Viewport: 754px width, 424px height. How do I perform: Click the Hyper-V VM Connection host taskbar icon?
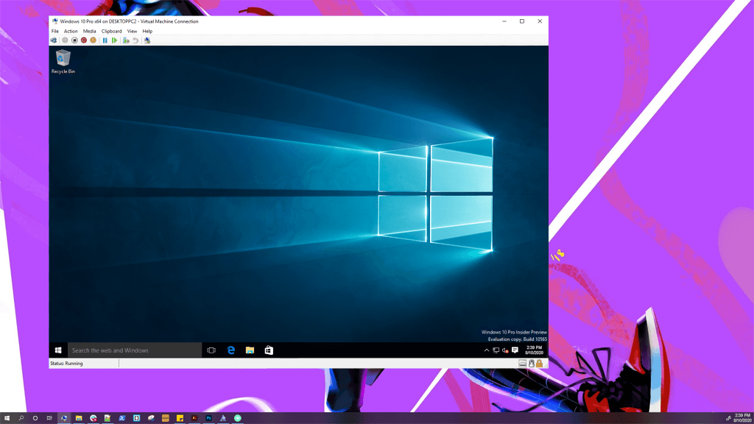(x=64, y=418)
